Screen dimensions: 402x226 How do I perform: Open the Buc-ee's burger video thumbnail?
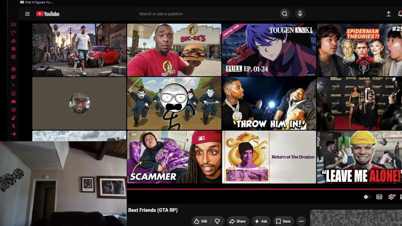[x=174, y=50]
